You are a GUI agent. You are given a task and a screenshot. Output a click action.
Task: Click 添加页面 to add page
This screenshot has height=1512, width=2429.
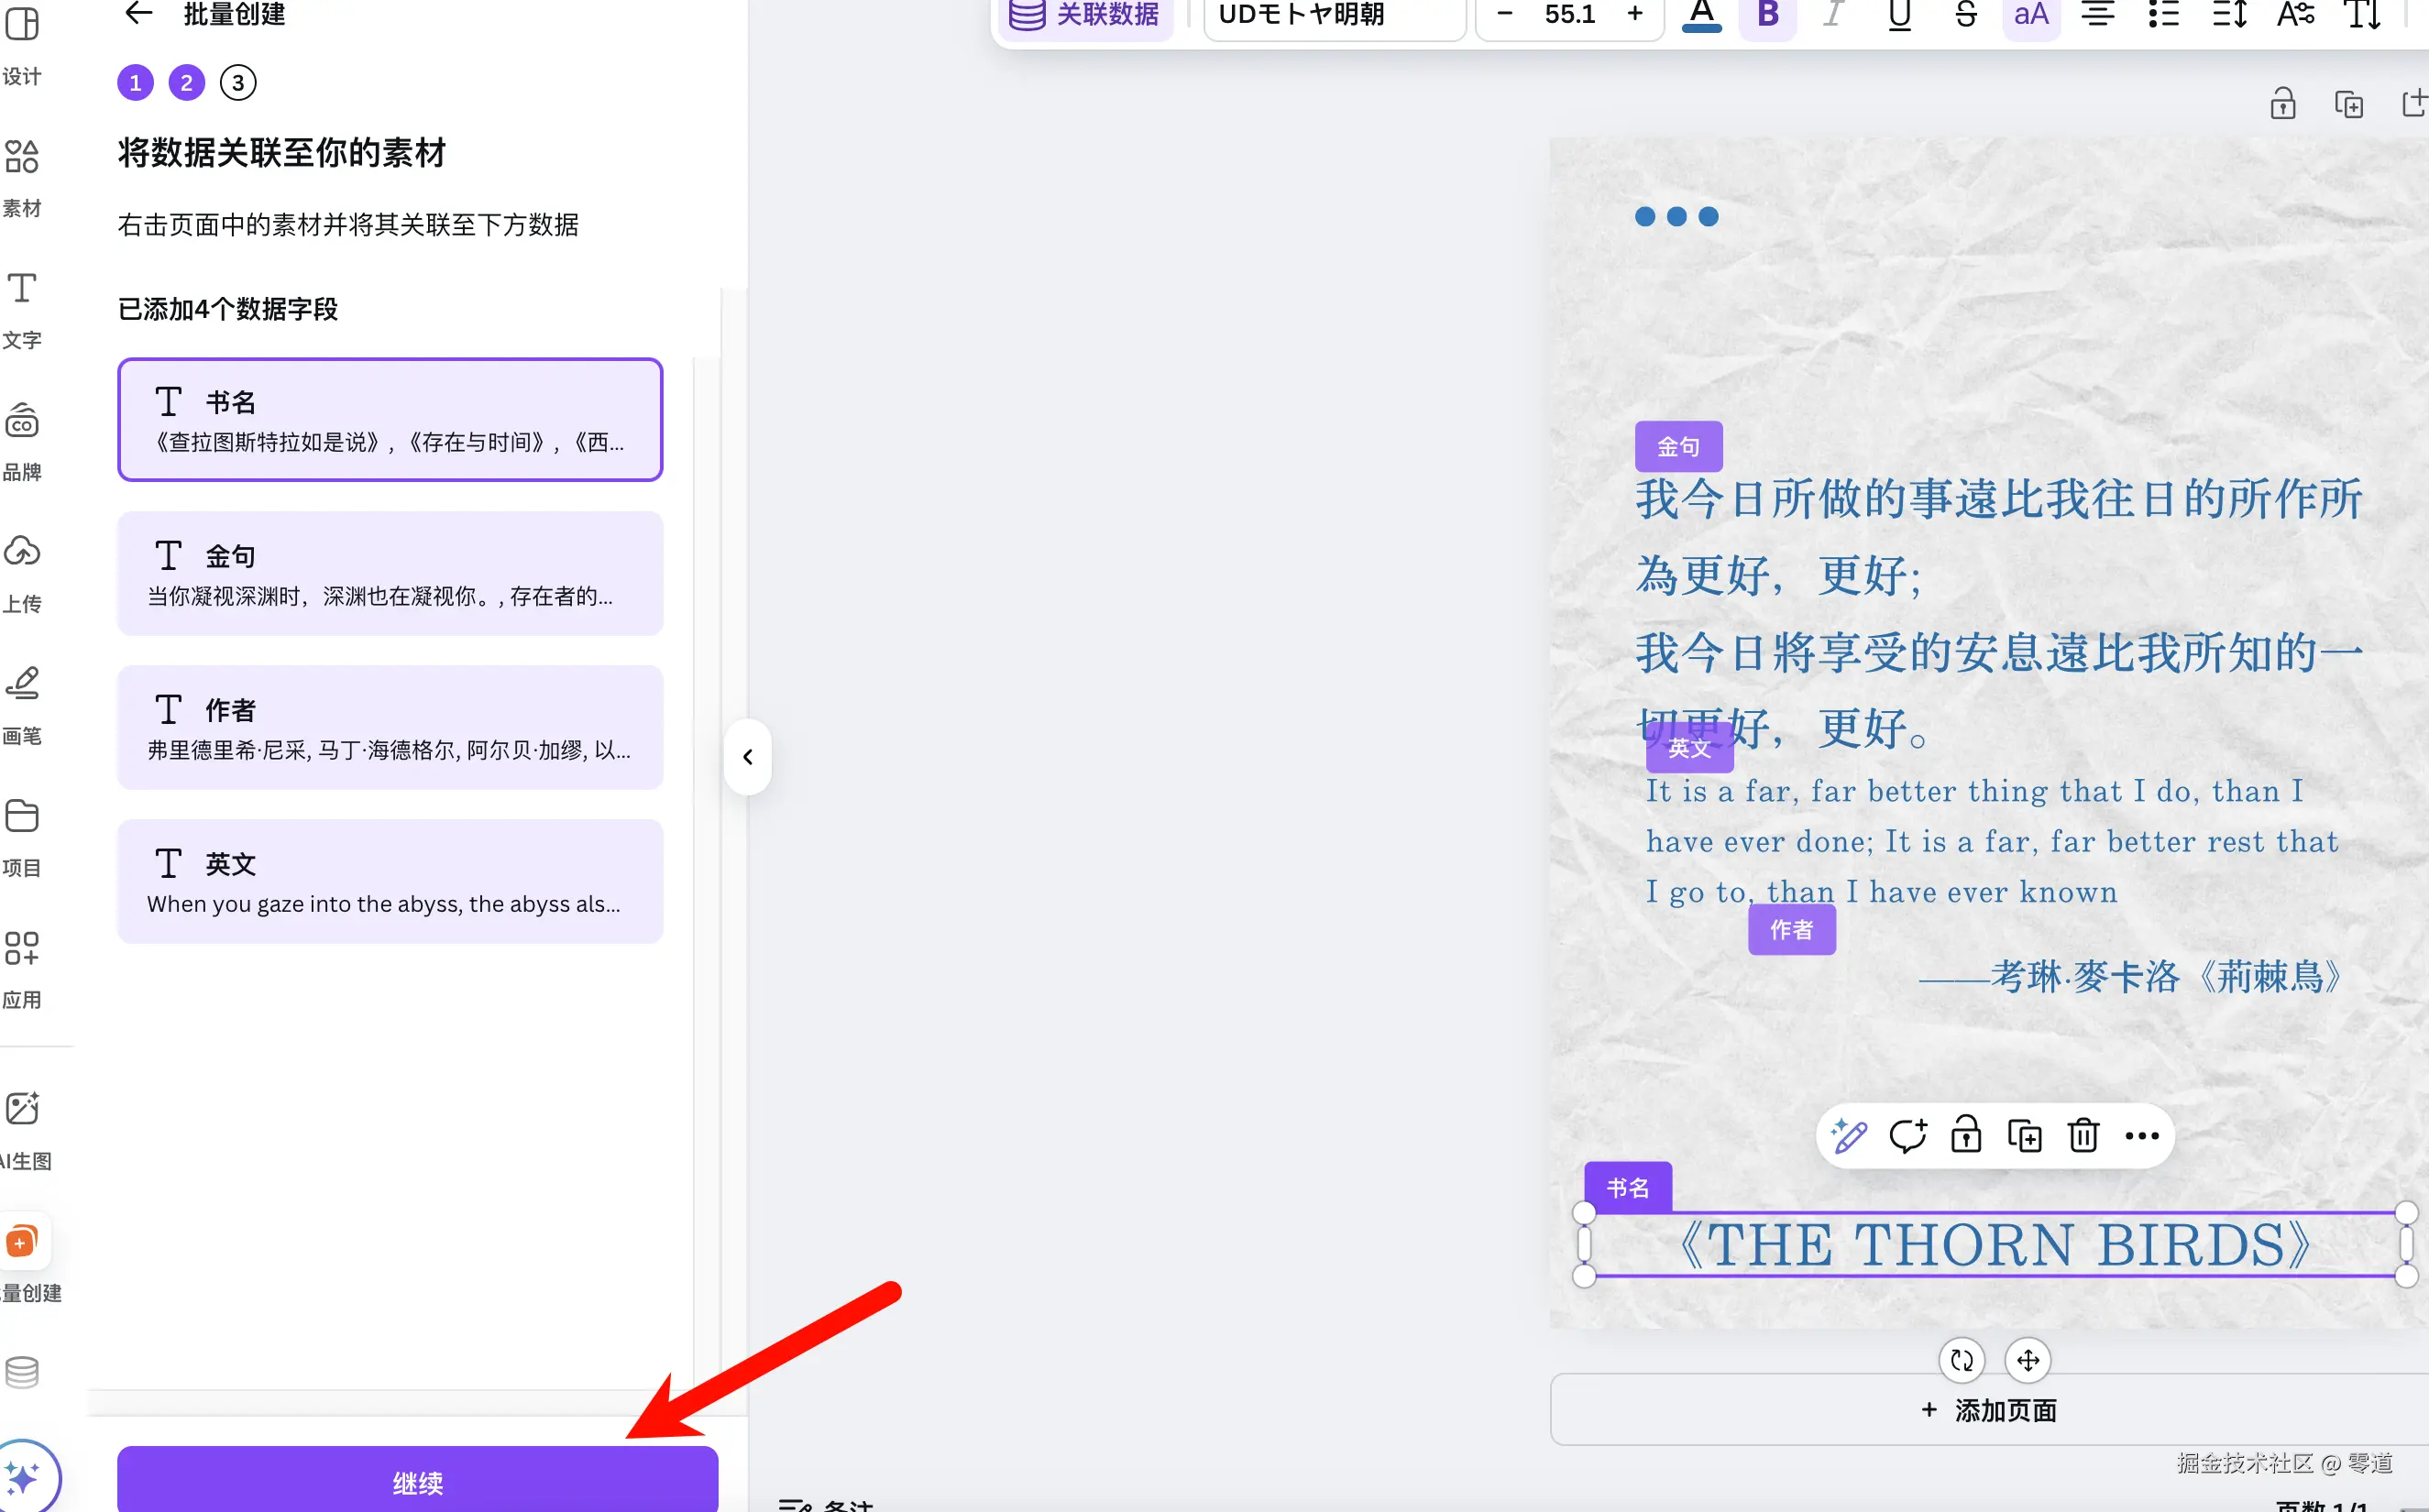click(1988, 1410)
